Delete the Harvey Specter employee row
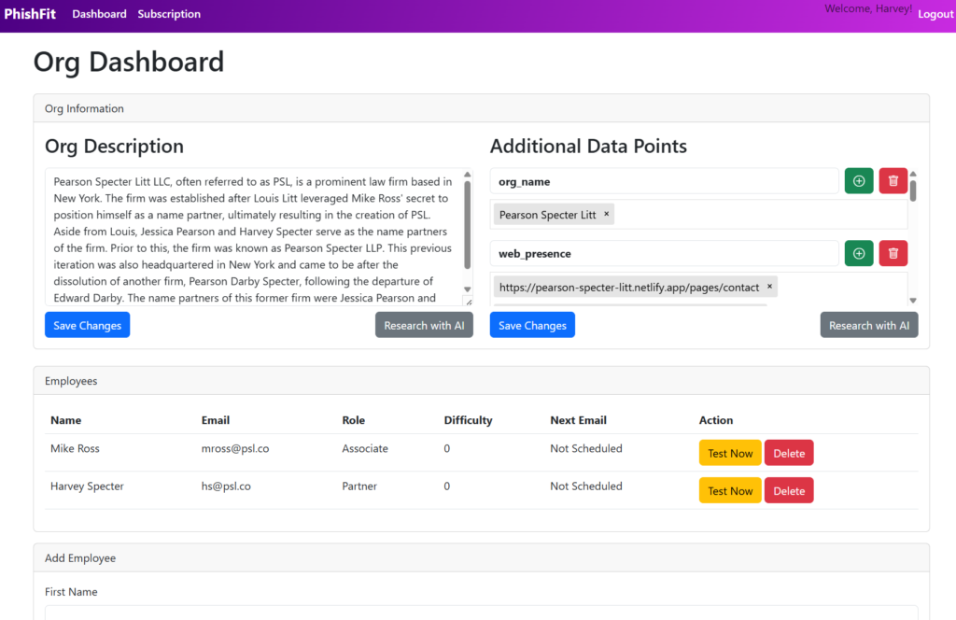Image resolution: width=956 pixels, height=620 pixels. tap(789, 491)
